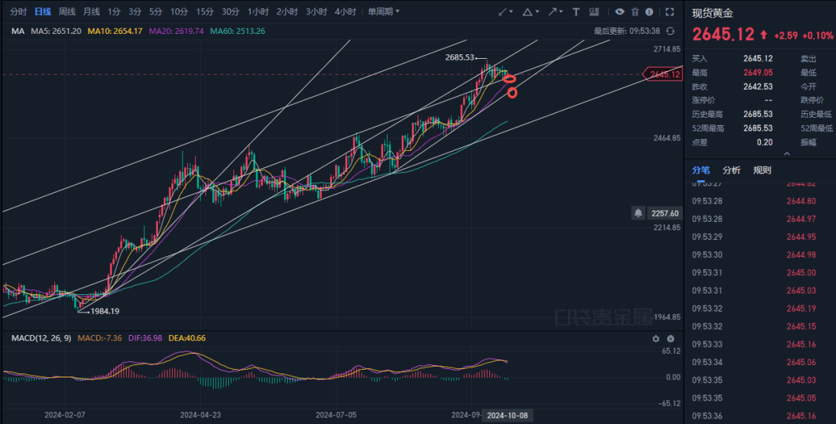Collapse the quote details panel arrow
The image size is (836, 424).
(x=787, y=153)
